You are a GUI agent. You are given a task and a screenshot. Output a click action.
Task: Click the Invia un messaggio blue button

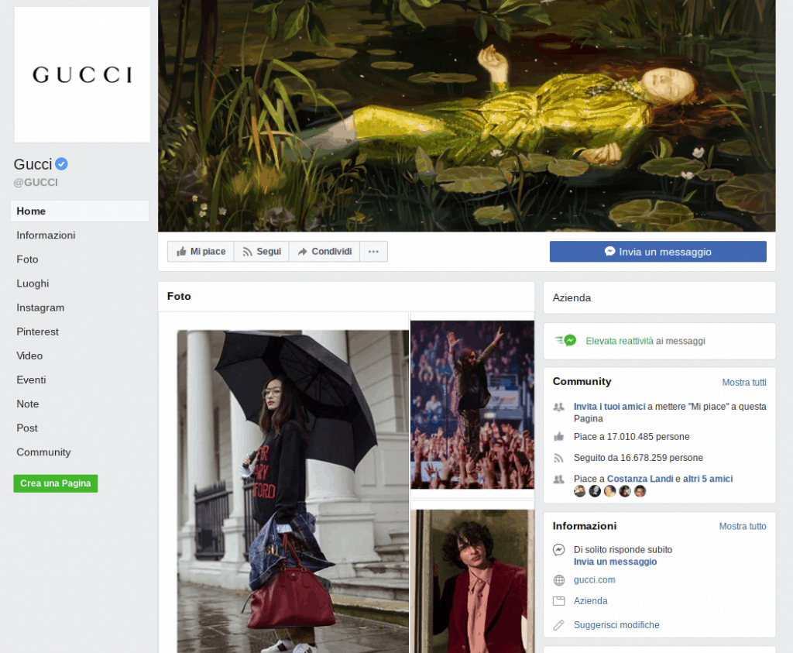658,252
